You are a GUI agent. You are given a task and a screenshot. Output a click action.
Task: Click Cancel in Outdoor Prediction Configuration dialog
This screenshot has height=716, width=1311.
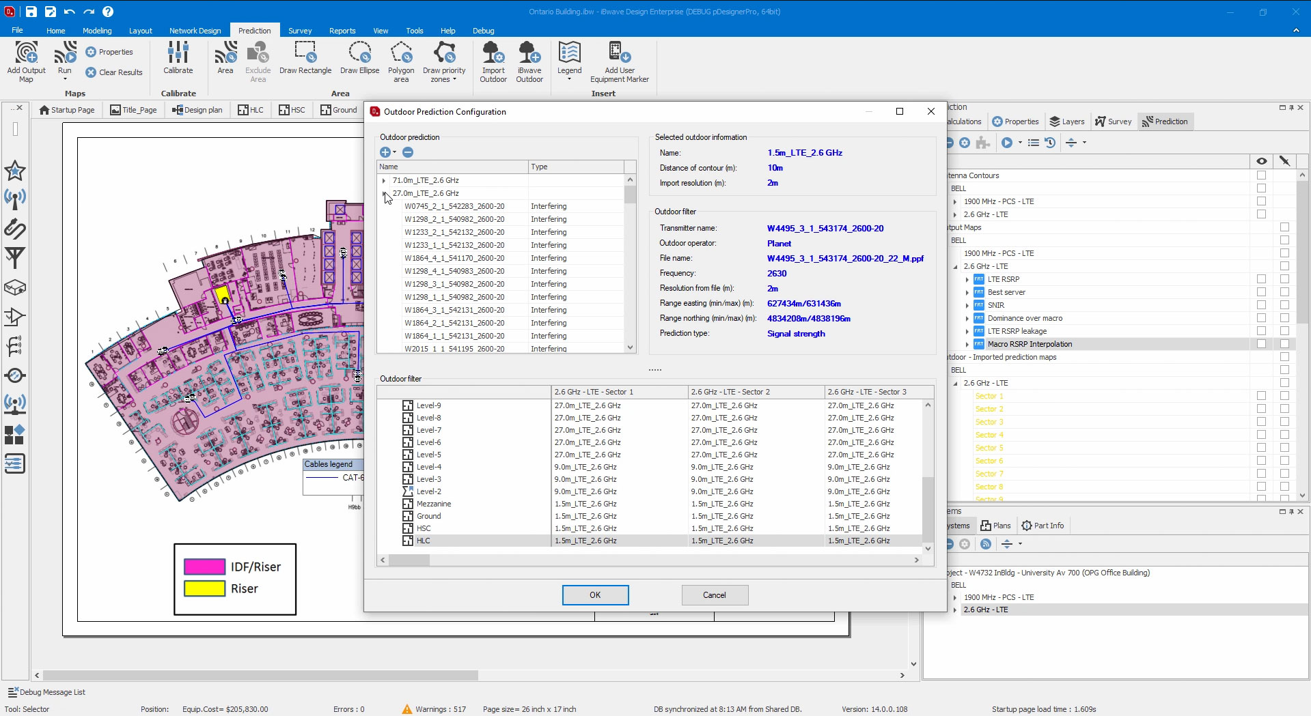point(715,595)
